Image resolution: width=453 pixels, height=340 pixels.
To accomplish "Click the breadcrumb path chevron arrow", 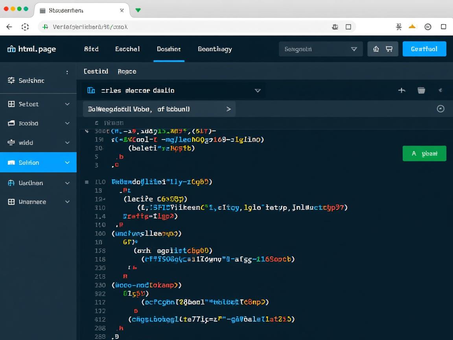I will pyautogui.click(x=228, y=109).
